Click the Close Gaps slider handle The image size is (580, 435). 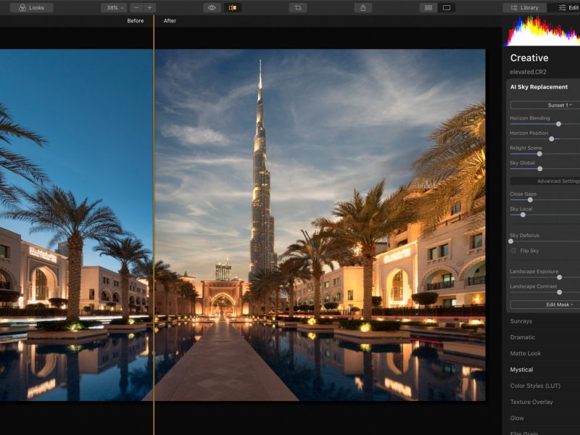530,200
